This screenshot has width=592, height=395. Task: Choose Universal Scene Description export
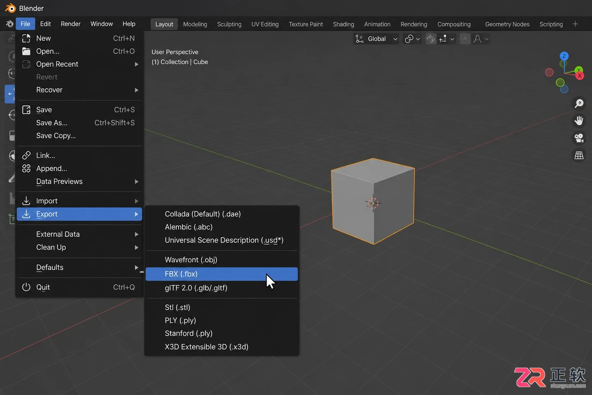click(222, 240)
